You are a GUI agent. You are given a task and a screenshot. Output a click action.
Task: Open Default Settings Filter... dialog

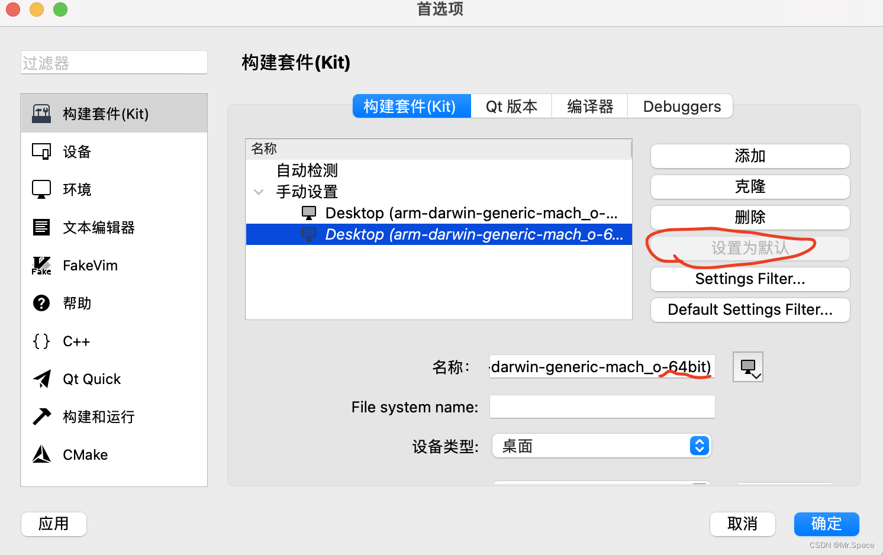pos(750,310)
